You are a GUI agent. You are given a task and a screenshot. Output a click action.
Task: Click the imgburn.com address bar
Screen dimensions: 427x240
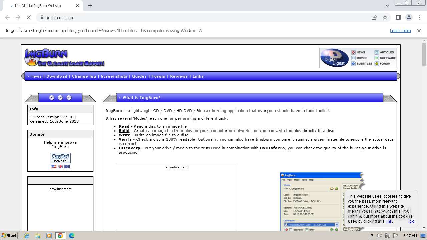61,17
